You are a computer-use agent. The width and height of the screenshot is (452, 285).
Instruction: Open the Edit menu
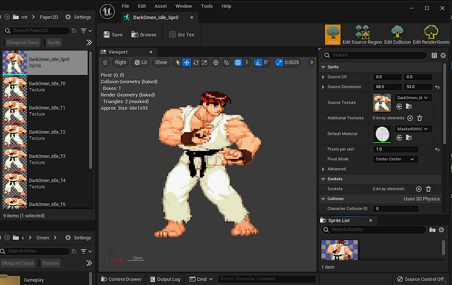(x=141, y=6)
